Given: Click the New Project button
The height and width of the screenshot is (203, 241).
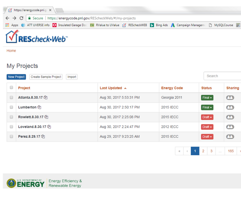Looking at the screenshot, I should [16, 77].
